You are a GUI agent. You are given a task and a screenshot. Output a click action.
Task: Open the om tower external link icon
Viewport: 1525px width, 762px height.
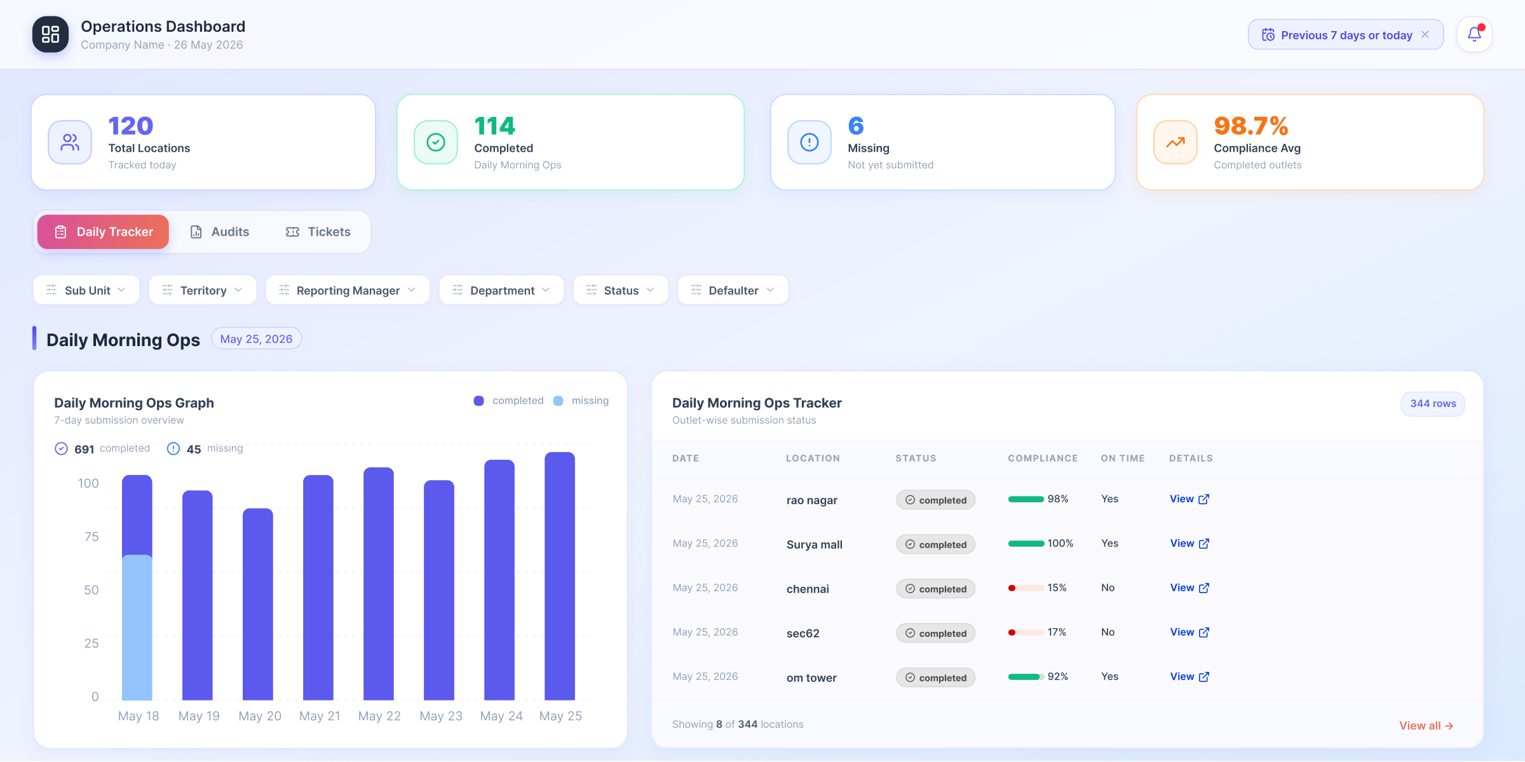coord(1204,677)
